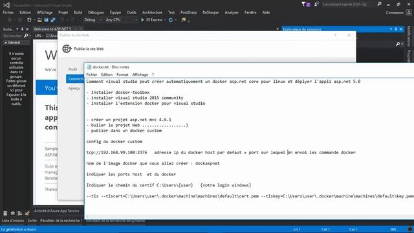Open the Déboguer menu
The image size is (414, 233).
96,12
